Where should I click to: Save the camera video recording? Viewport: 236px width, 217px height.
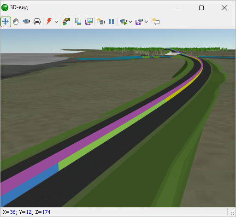pyautogui.click(x=139, y=22)
